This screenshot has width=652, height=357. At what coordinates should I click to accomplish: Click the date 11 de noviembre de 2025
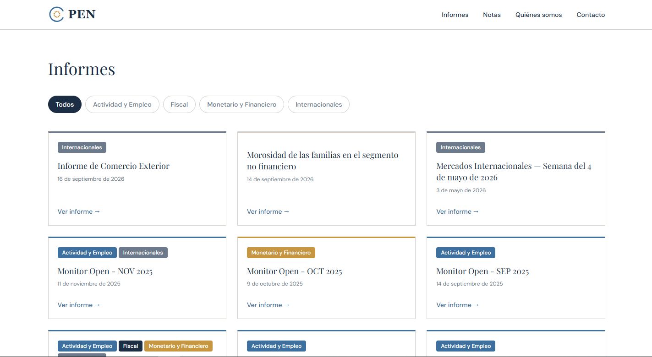click(x=89, y=284)
